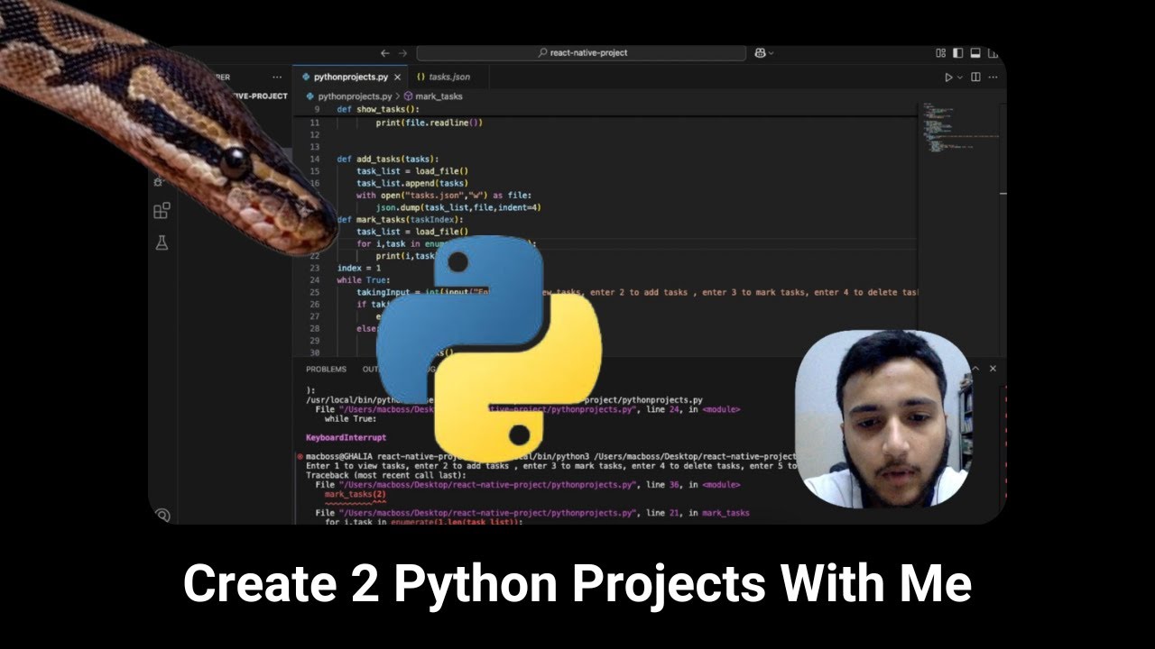This screenshot has width=1155, height=649.
Task: Click the while True: line in the editor
Action: 364,280
